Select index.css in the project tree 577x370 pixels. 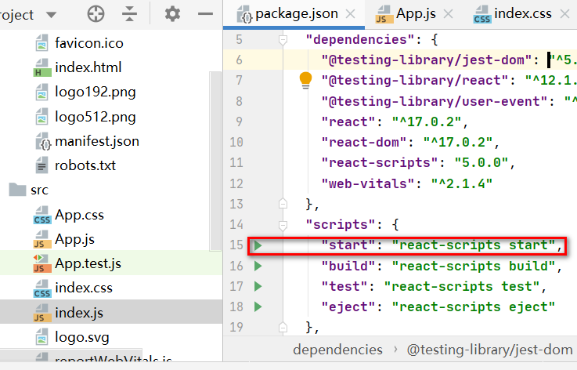84,288
